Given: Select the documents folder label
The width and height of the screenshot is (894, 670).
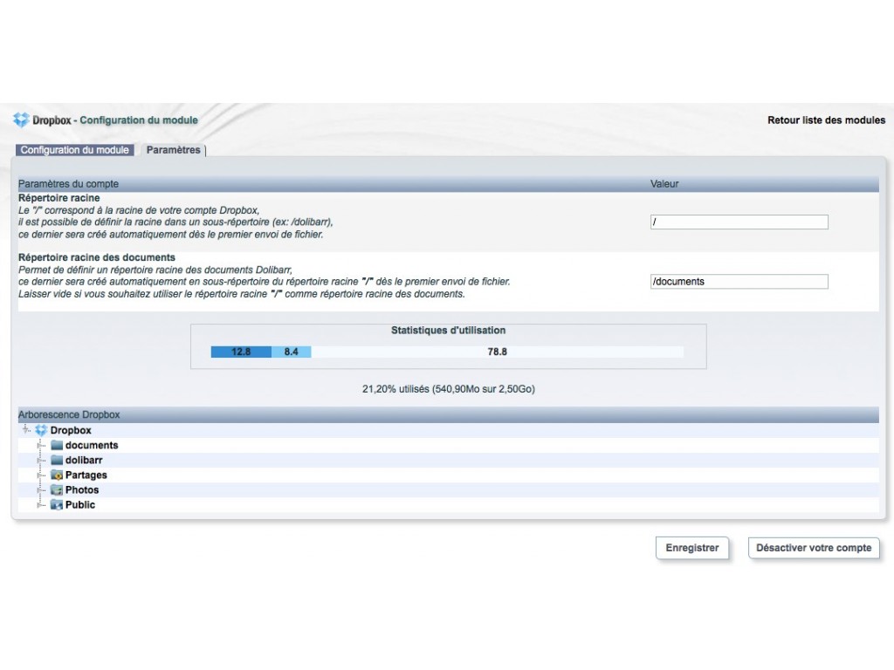Looking at the screenshot, I should 92,445.
